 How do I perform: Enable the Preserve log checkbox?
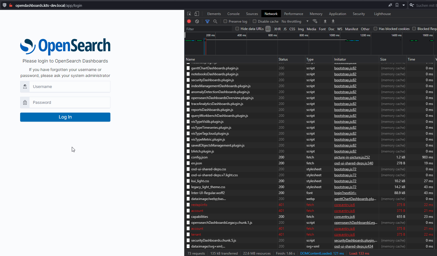tap(225, 21)
